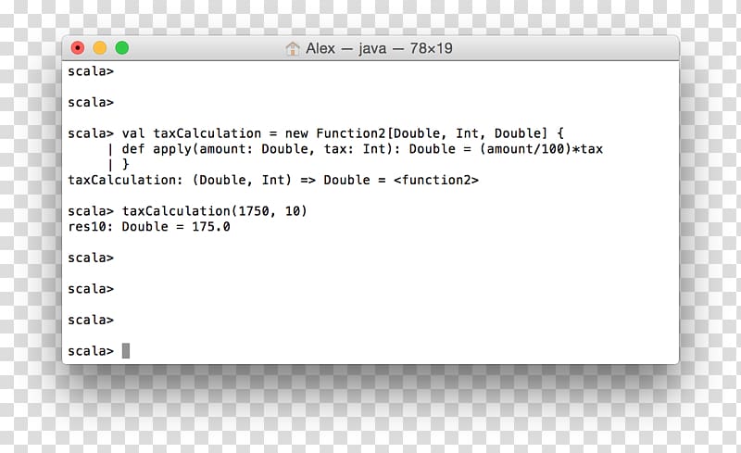This screenshot has width=741, height=453.
Task: Click the window title 'Alex — java — 78×19'
Action: [x=379, y=48]
